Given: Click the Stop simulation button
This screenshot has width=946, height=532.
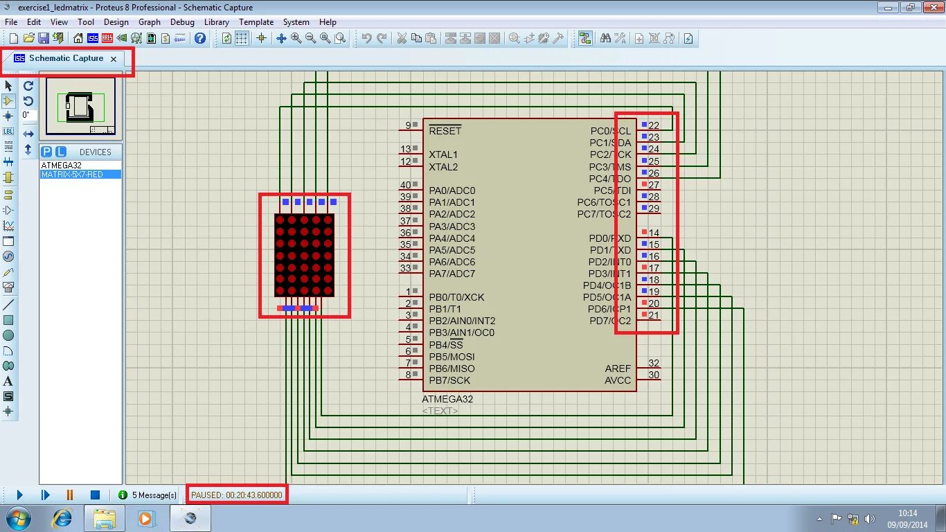Looking at the screenshot, I should 95,495.
